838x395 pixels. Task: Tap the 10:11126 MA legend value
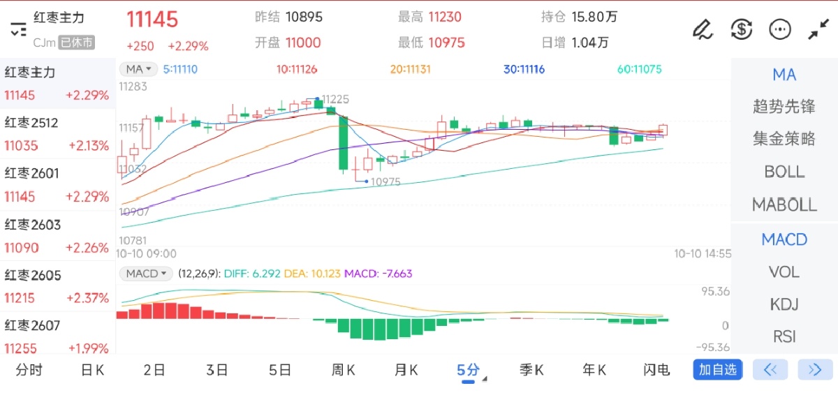(297, 69)
